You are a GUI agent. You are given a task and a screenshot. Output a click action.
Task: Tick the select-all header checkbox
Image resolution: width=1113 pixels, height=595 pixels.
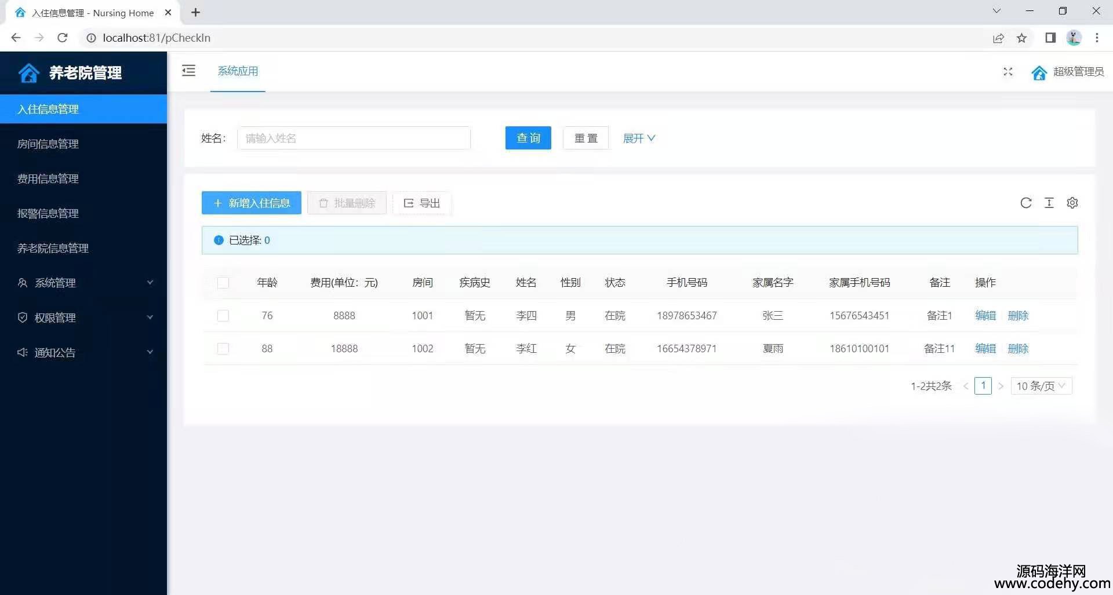(x=223, y=283)
